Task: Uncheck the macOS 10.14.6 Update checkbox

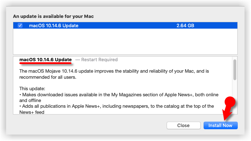Action: click(x=20, y=25)
